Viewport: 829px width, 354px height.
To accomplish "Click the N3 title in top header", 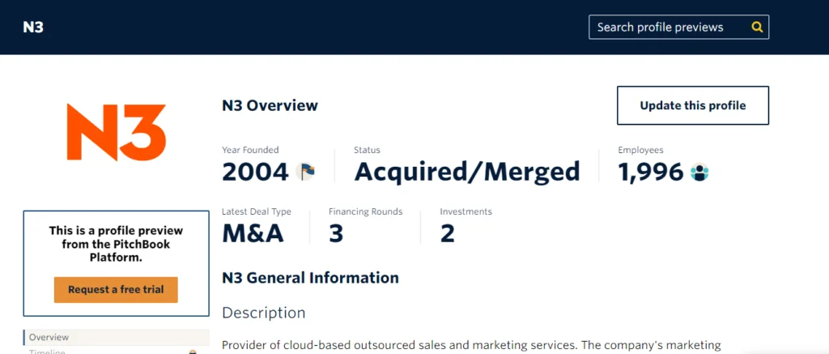I will pos(33,27).
